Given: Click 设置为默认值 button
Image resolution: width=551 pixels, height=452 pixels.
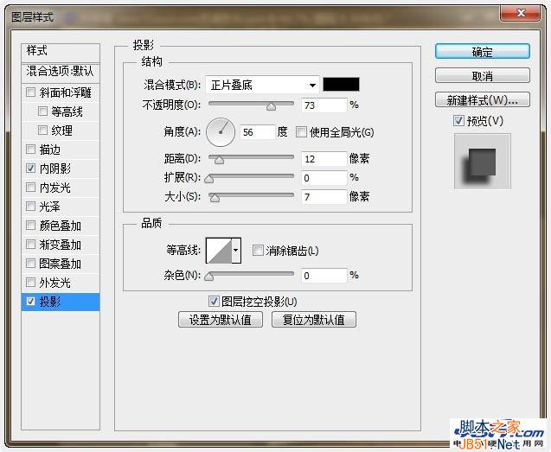Looking at the screenshot, I should [x=221, y=320].
